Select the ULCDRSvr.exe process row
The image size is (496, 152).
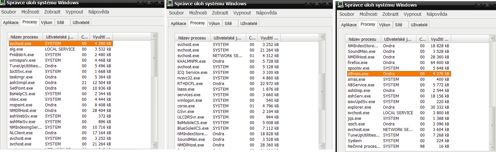tap(229, 117)
